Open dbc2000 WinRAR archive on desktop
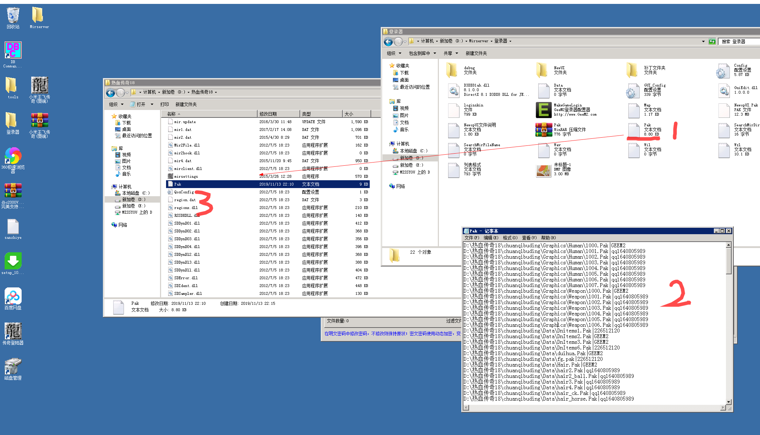Screen dimensions: 760x435 coord(13,195)
